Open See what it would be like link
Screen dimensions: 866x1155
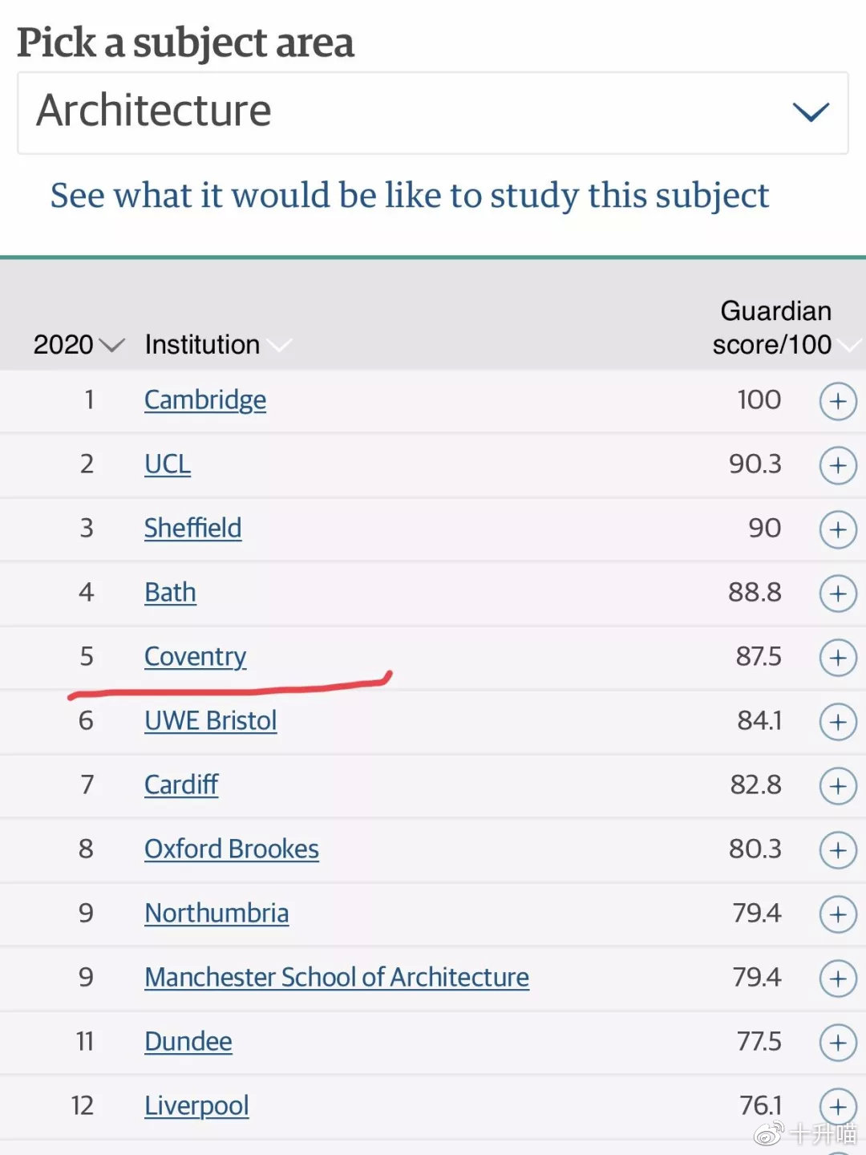click(409, 196)
